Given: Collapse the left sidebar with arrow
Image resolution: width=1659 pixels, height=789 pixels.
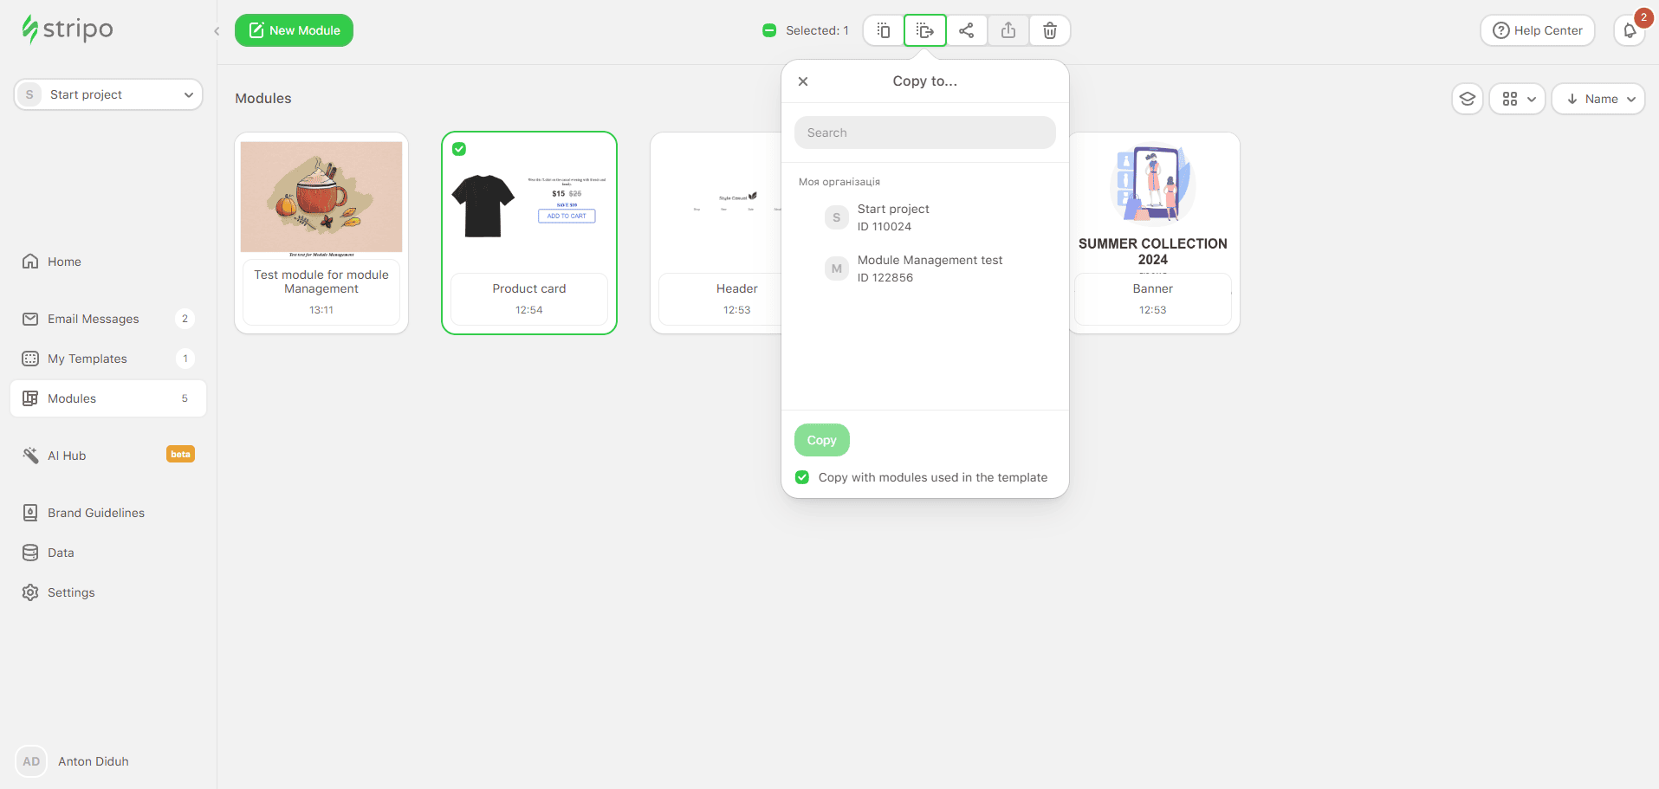Looking at the screenshot, I should (x=217, y=31).
